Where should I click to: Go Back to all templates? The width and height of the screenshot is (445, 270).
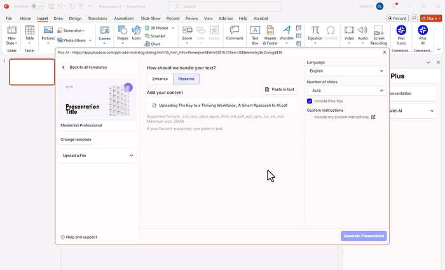(85, 67)
